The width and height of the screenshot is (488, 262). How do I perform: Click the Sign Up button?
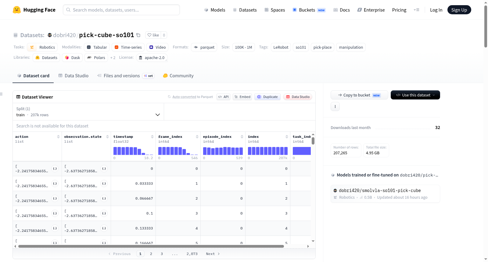tap(459, 10)
